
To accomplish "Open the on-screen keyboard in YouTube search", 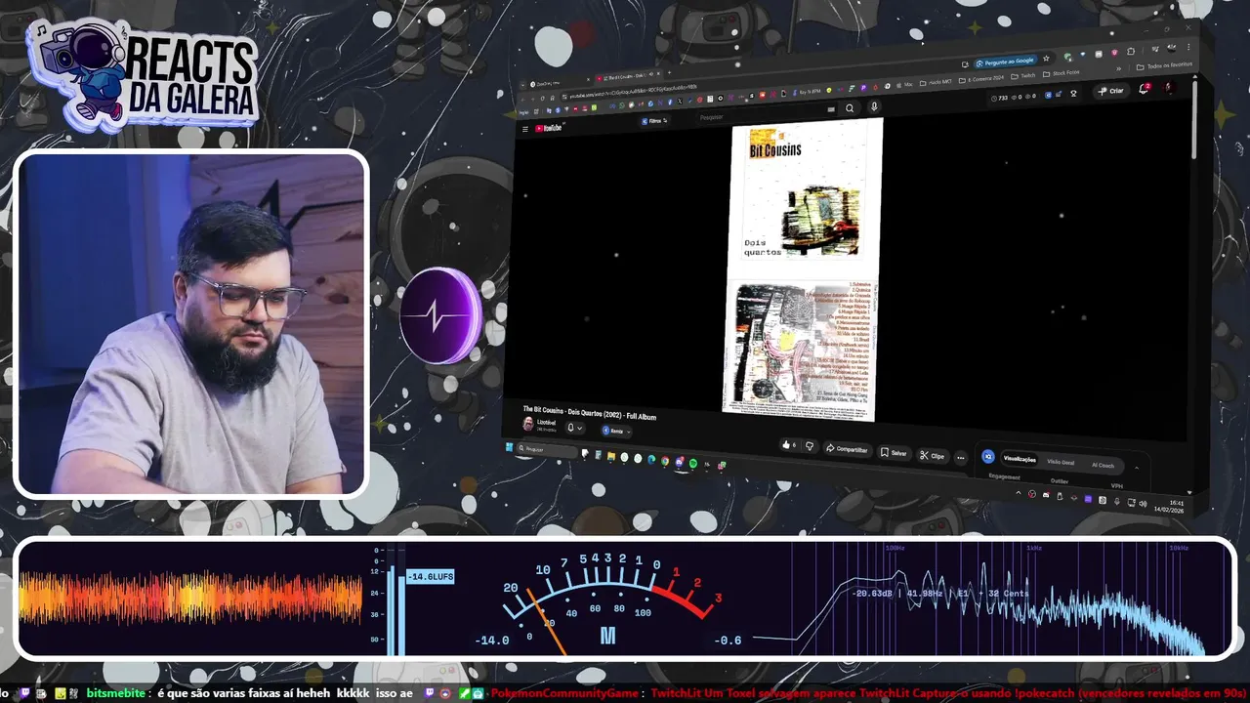I will (x=831, y=109).
